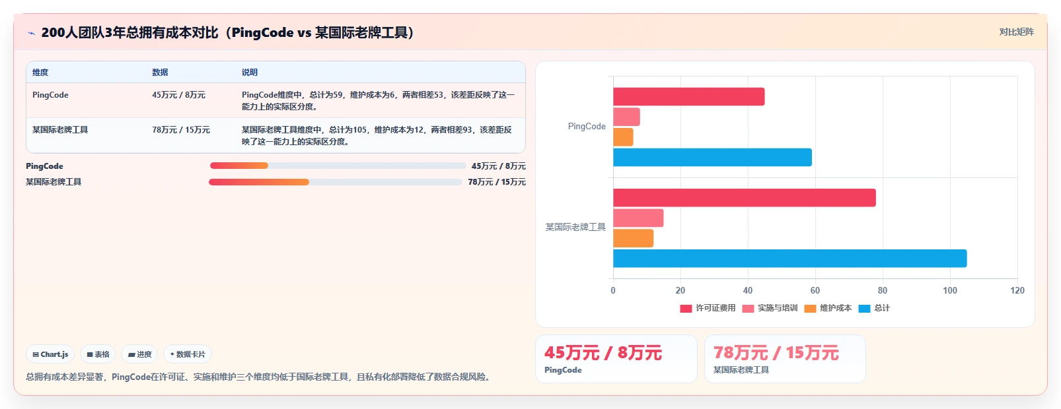Click table cell 45万元 / 8万元

tap(178, 95)
